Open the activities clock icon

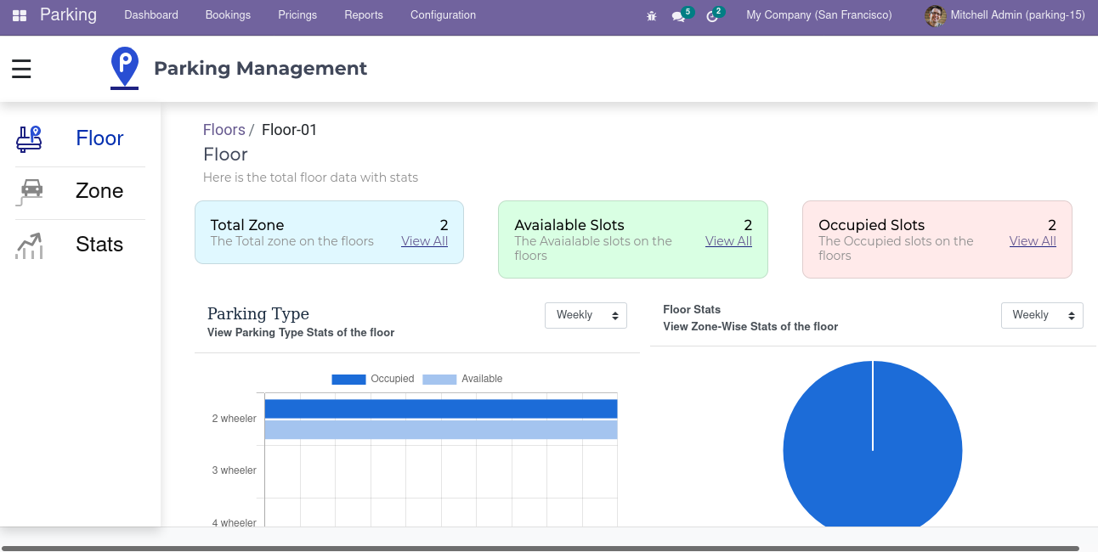pyautogui.click(x=712, y=15)
